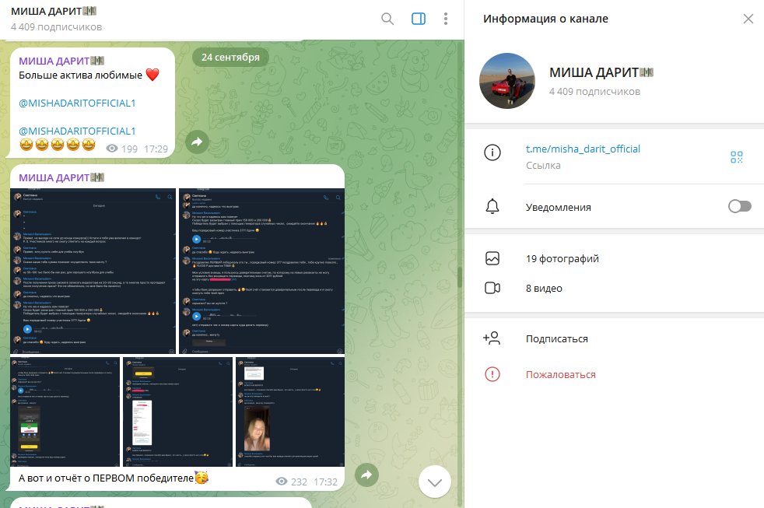The width and height of the screenshot is (764, 508).
Task: Forward the ПЕРВОМ победителе report message
Action: [366, 475]
